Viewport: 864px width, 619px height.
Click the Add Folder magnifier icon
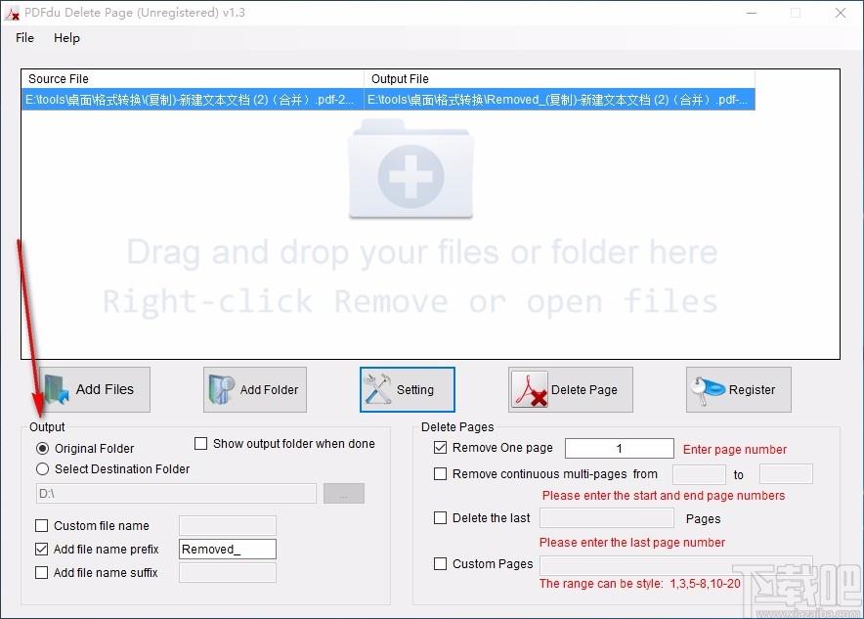click(221, 390)
